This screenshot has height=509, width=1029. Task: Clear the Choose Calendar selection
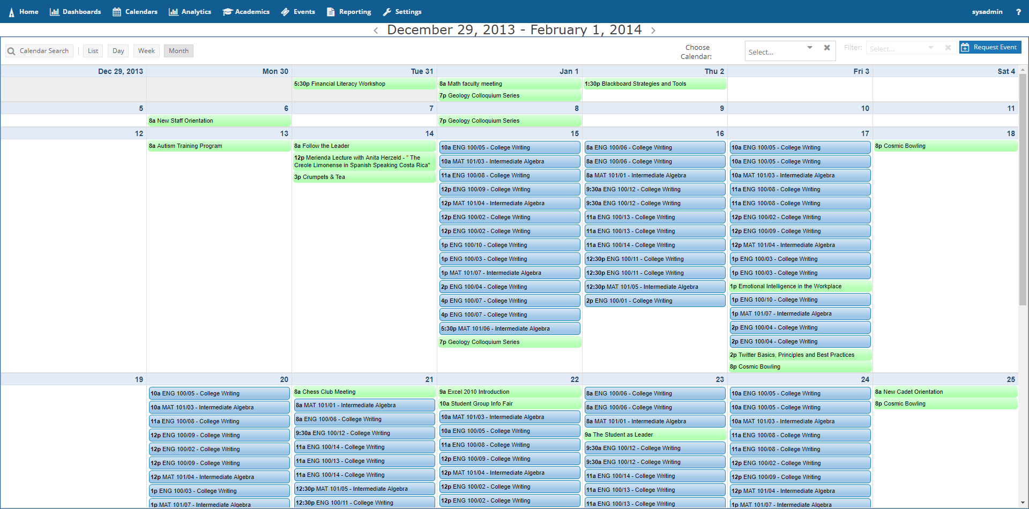(x=827, y=48)
